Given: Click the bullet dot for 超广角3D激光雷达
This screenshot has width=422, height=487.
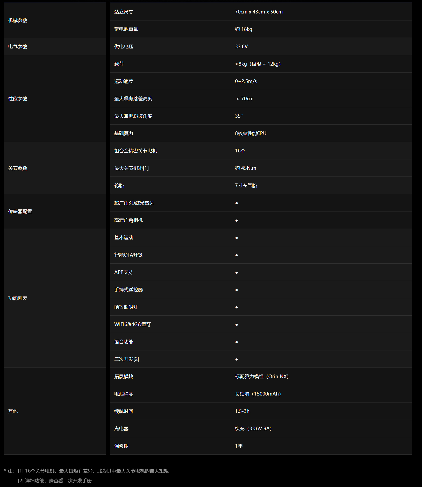Looking at the screenshot, I should click(x=237, y=203).
